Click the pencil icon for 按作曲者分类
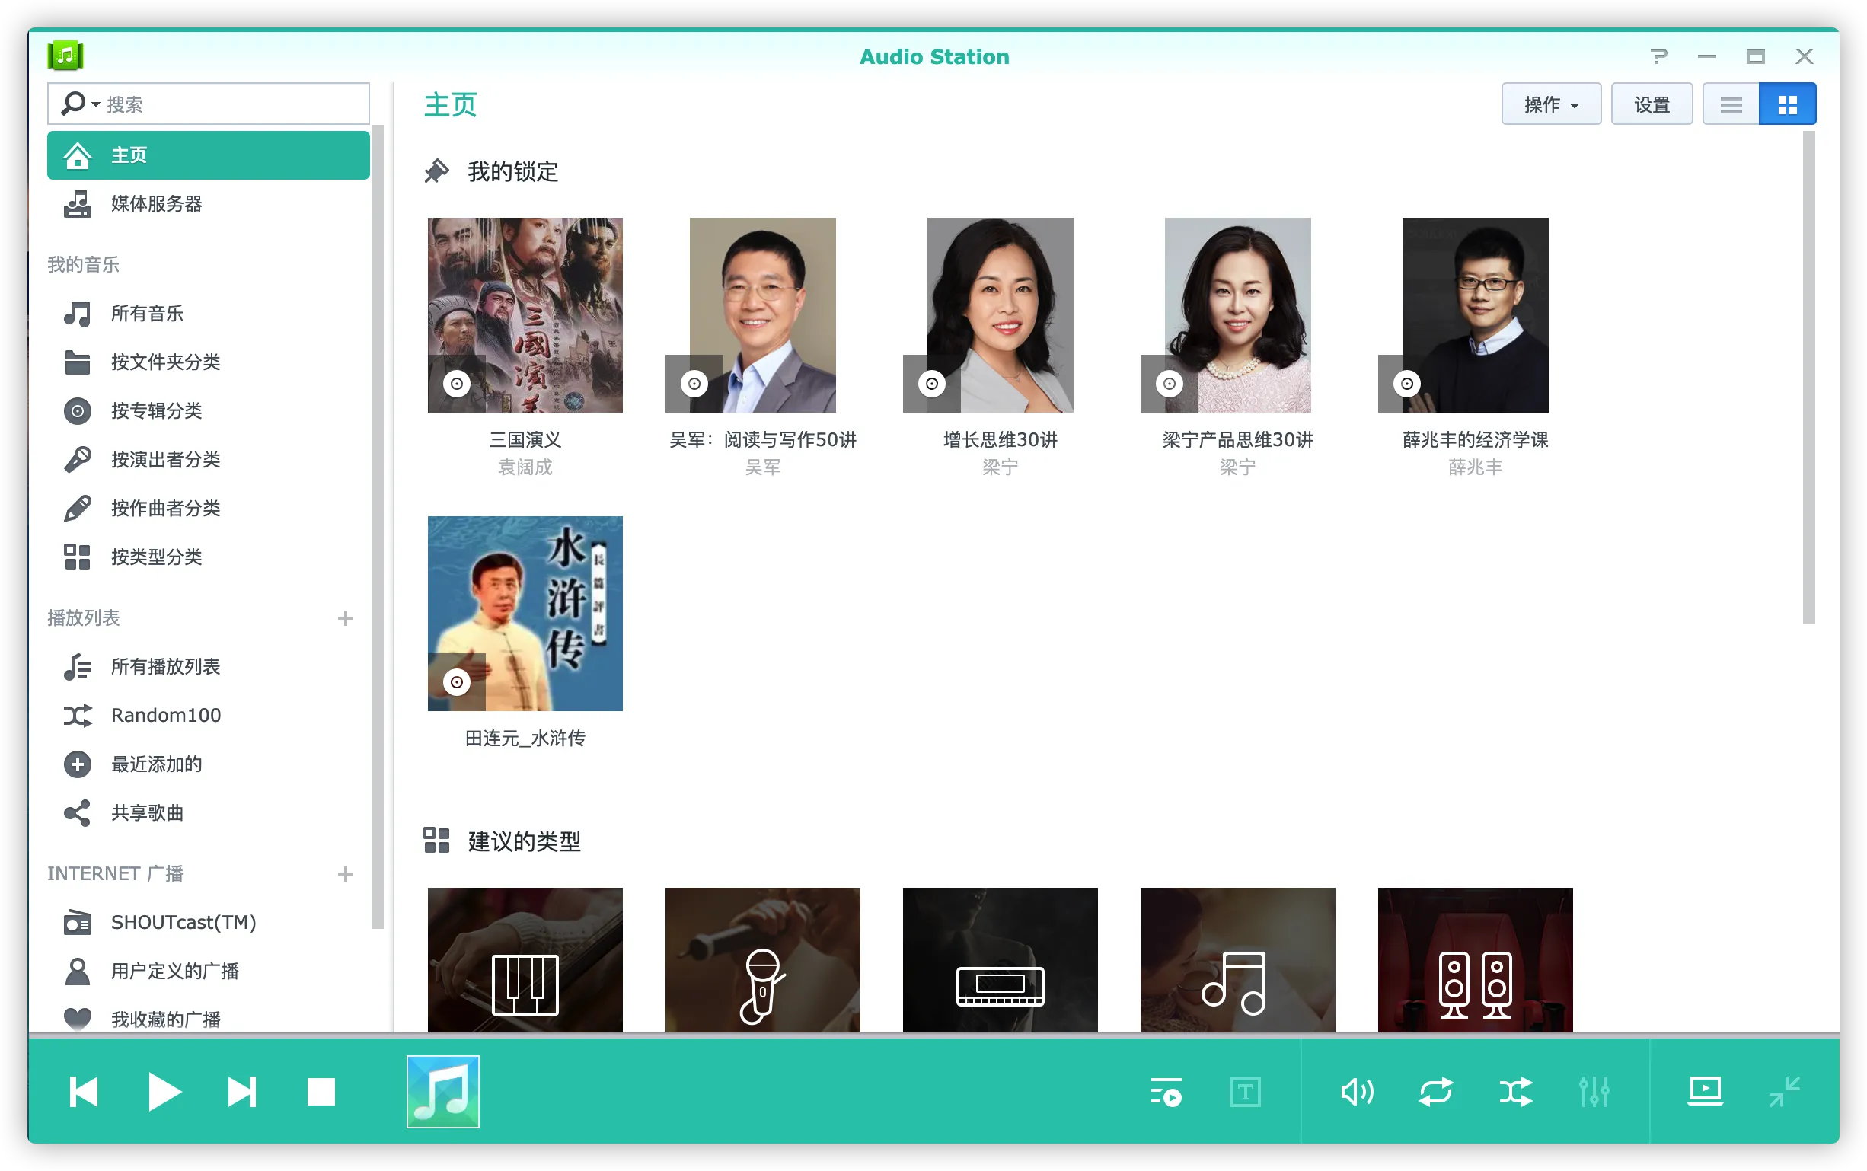Screen dimensions: 1867x1171 click(x=78, y=509)
